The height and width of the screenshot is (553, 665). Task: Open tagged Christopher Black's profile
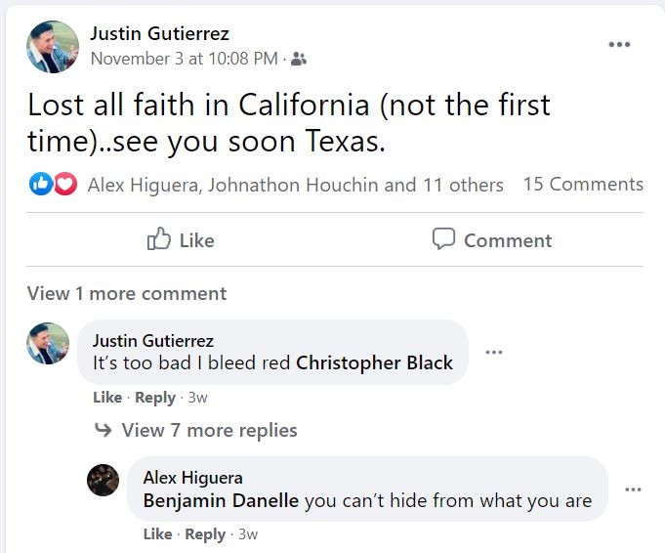pos(374,362)
